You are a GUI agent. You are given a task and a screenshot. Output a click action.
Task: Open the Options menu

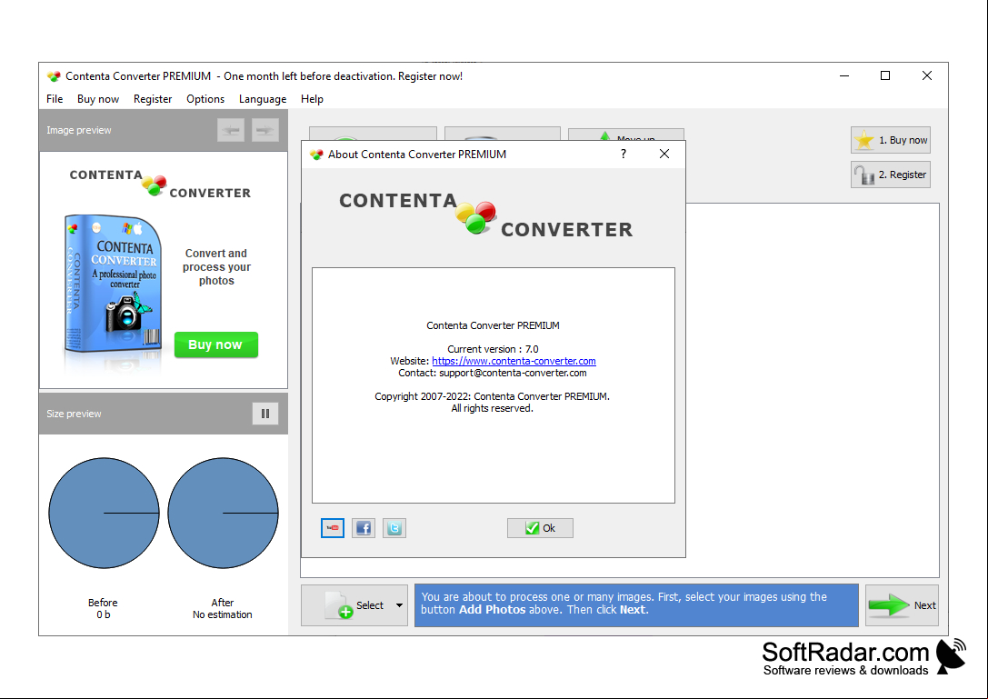pos(205,99)
